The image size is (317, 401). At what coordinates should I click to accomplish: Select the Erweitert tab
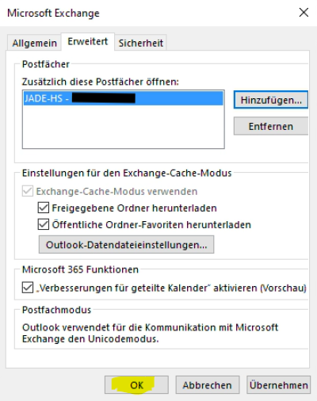(x=88, y=41)
